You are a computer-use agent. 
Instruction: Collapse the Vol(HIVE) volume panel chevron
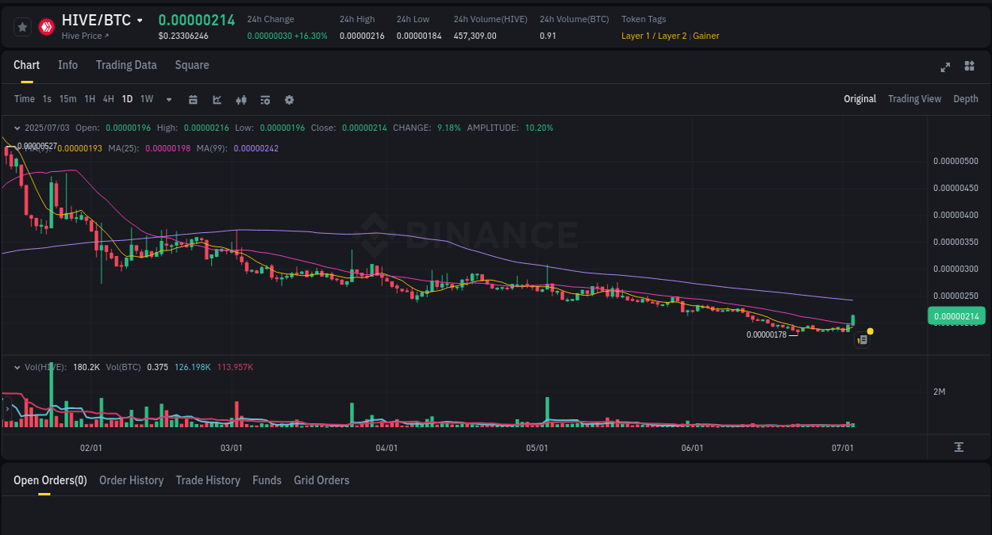(x=17, y=367)
